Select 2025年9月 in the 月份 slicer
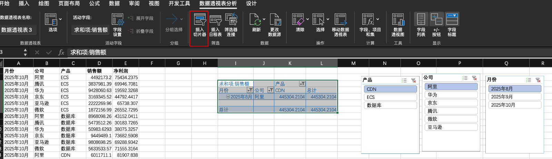Image resolution: width=552 pixels, height=159 pixels. point(514,97)
